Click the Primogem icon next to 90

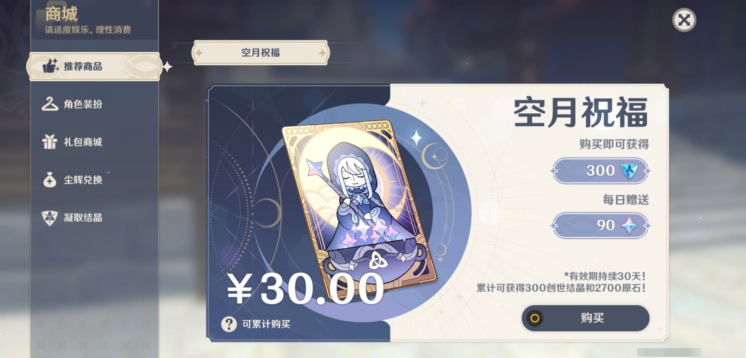629,226
